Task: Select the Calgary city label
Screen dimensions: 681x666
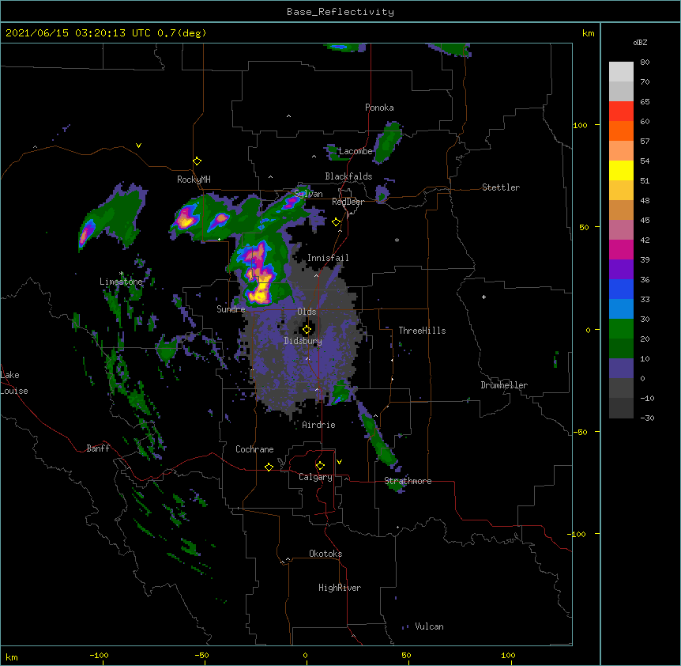Action: [315, 477]
